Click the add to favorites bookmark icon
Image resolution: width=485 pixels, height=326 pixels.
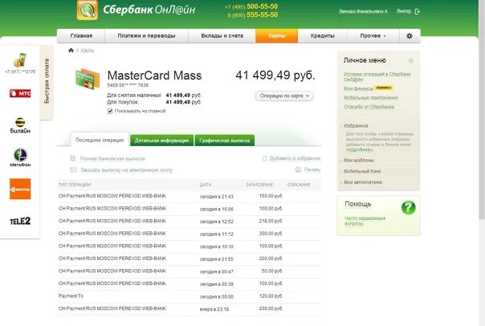264,158
